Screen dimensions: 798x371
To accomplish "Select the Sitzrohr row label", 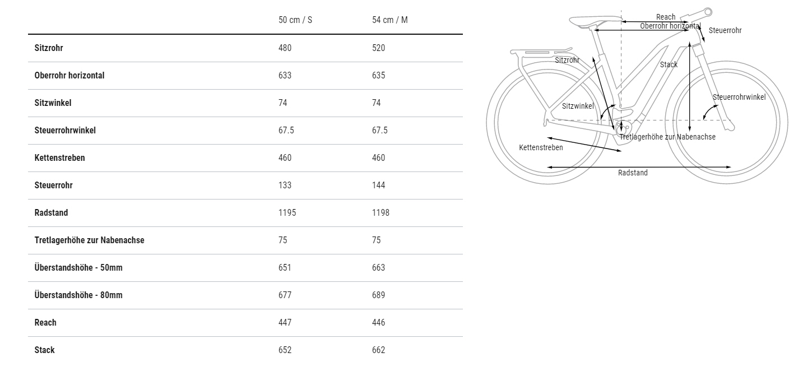I will click(49, 48).
